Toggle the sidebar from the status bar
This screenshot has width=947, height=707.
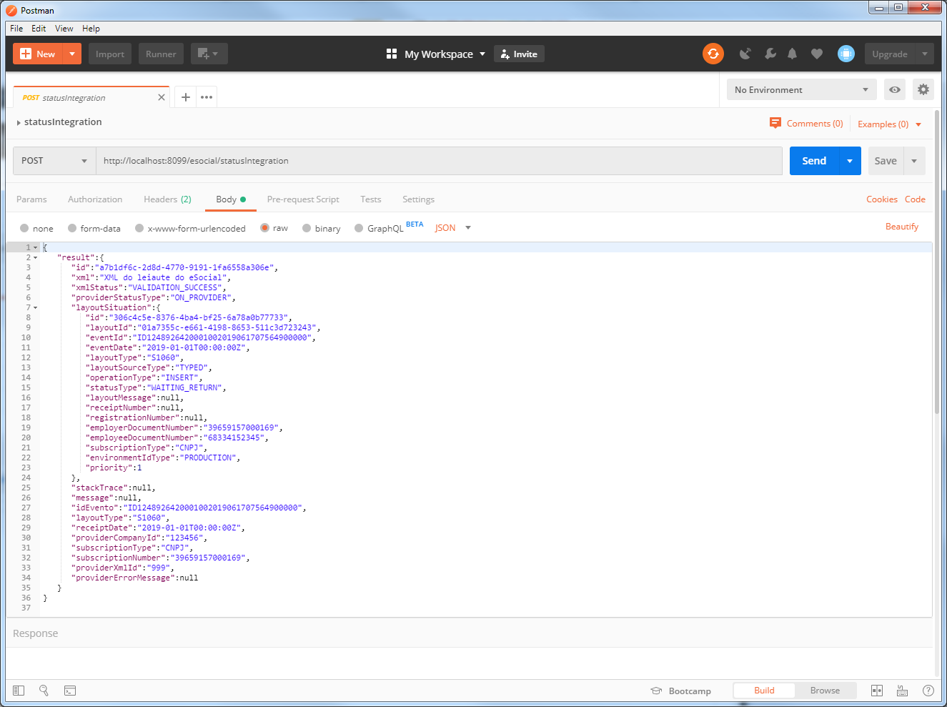[19, 691]
